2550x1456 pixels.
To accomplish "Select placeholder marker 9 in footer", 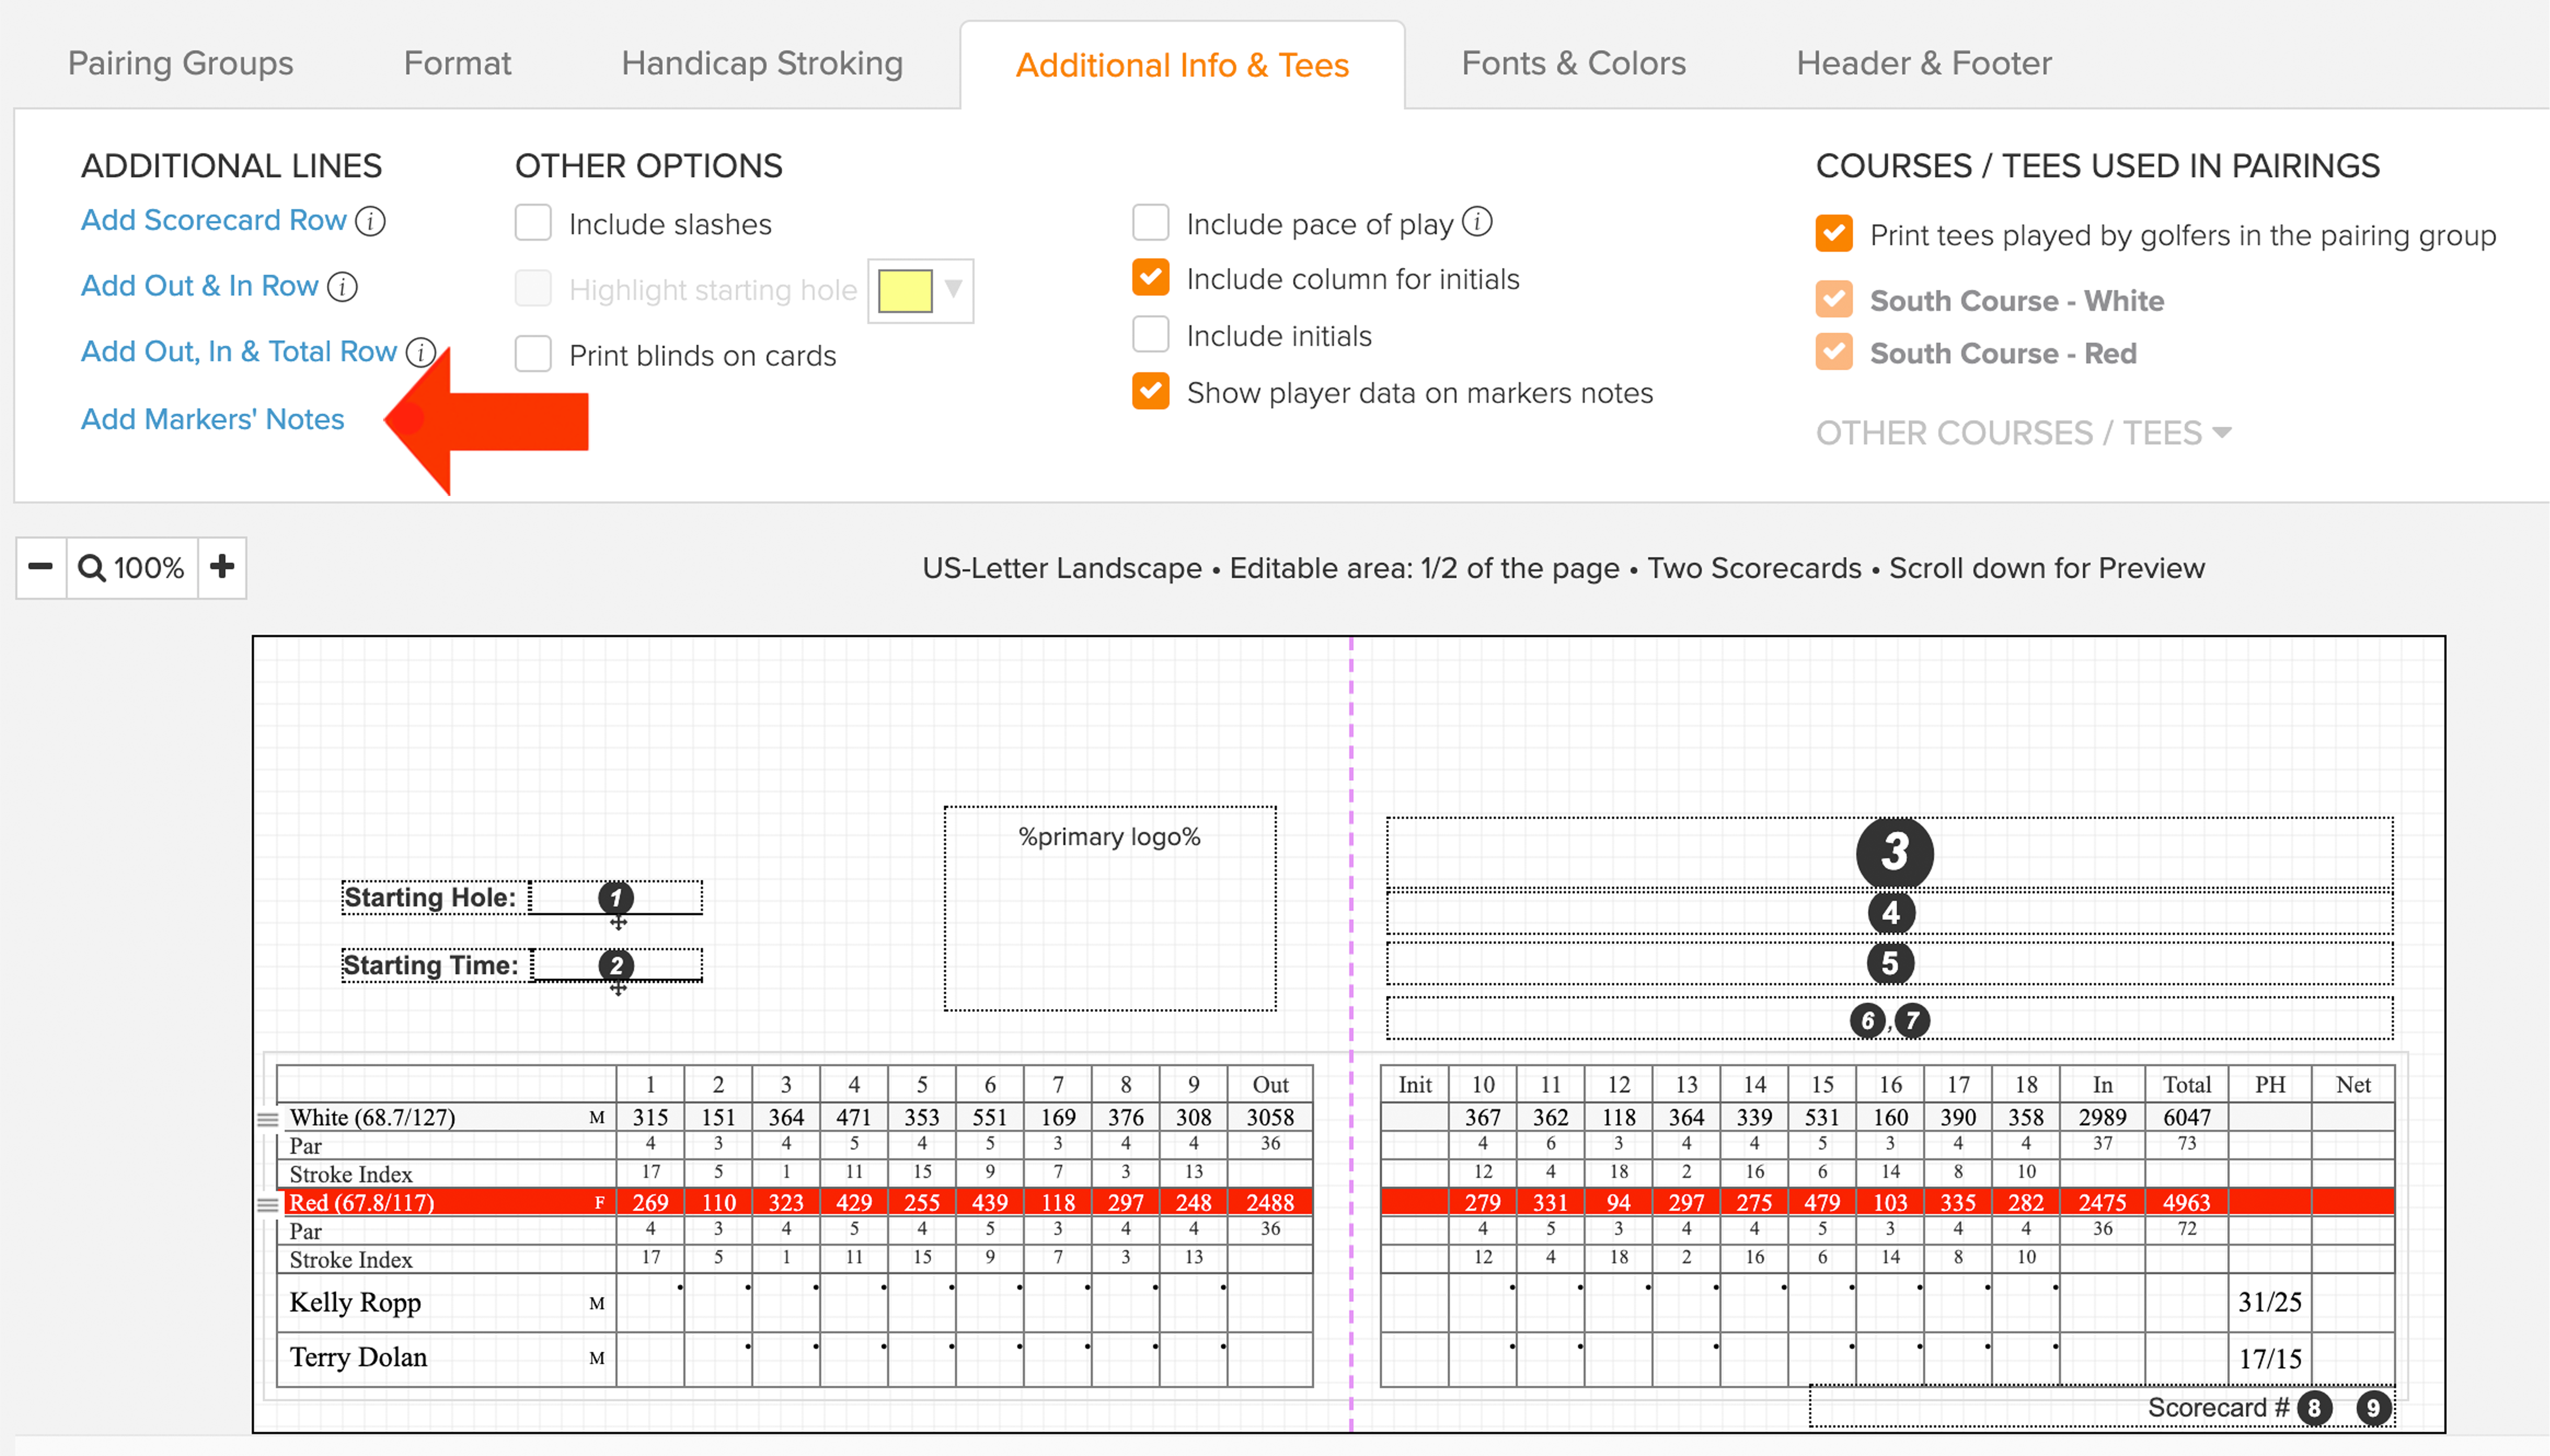I will 2373,1408.
